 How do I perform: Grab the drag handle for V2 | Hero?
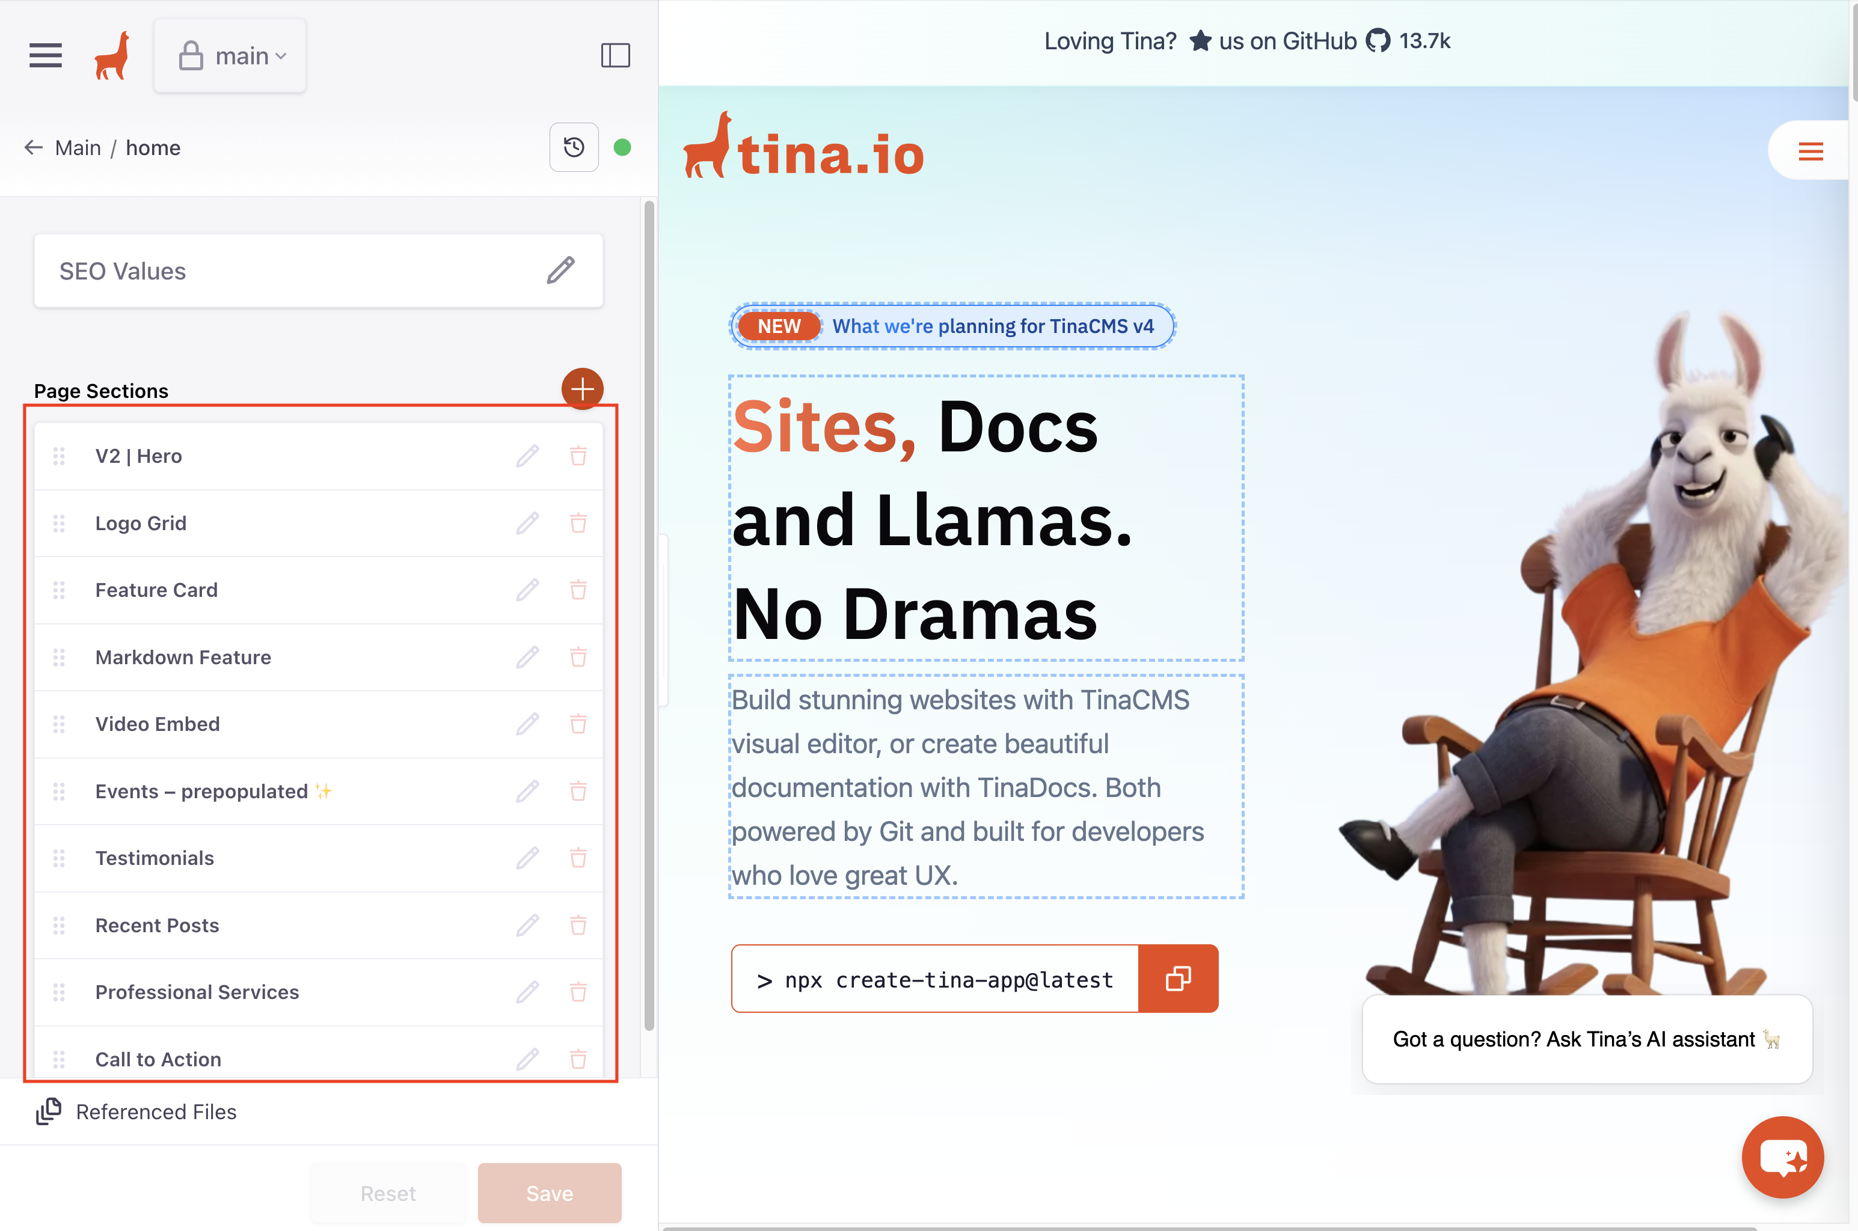tap(59, 456)
